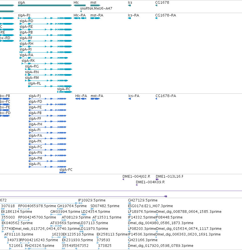Click the slgA-PE protein label
242x250 pixels.
click(x=35, y=107)
